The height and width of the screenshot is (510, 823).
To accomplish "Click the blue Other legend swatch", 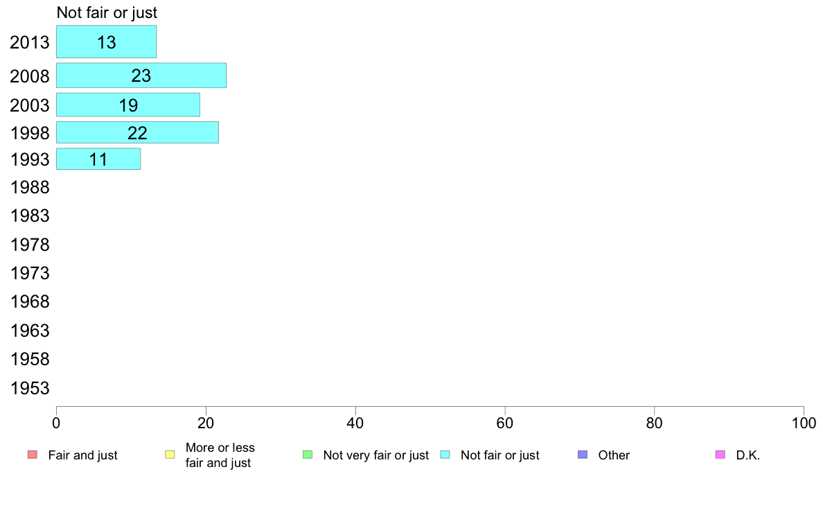I will [583, 455].
